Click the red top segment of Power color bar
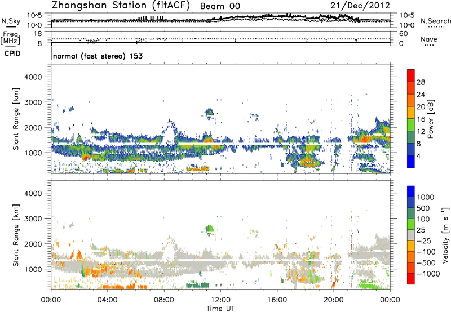The width and height of the screenshot is (451, 312). pos(411,75)
